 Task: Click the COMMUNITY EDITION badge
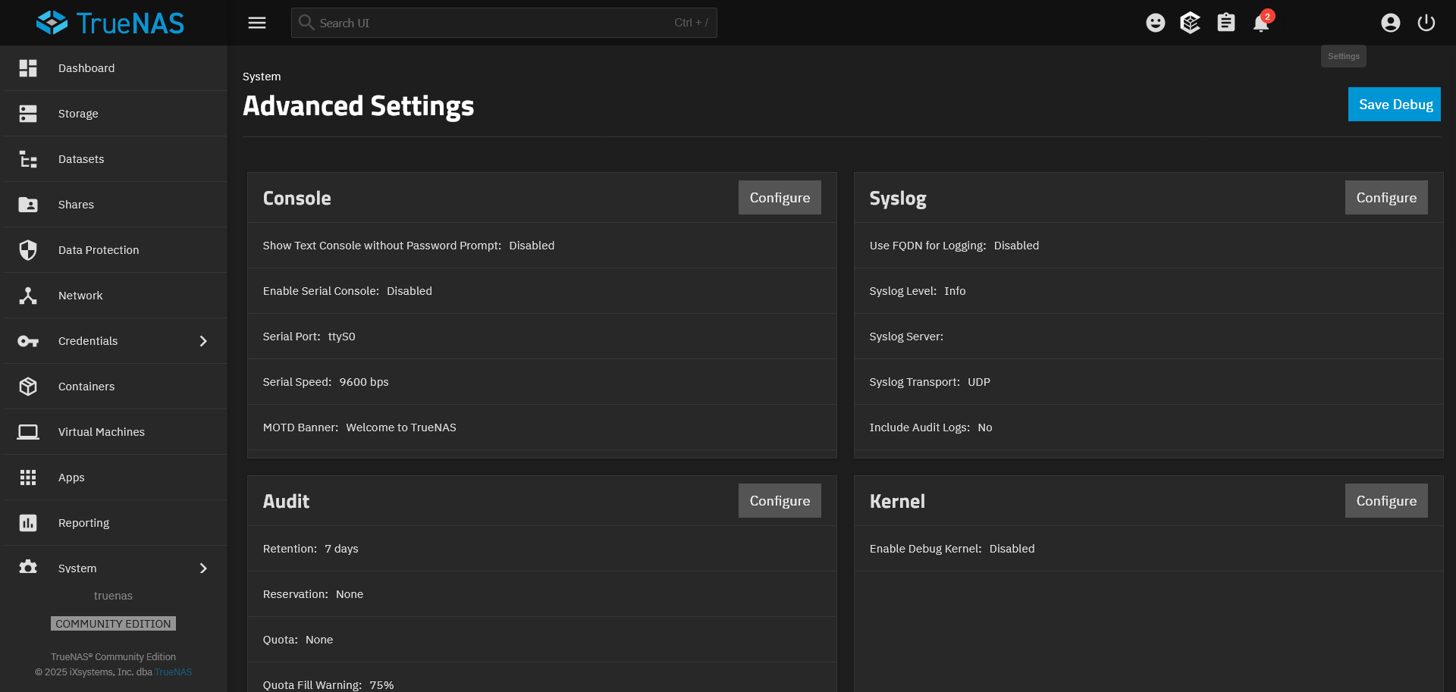[113, 624]
